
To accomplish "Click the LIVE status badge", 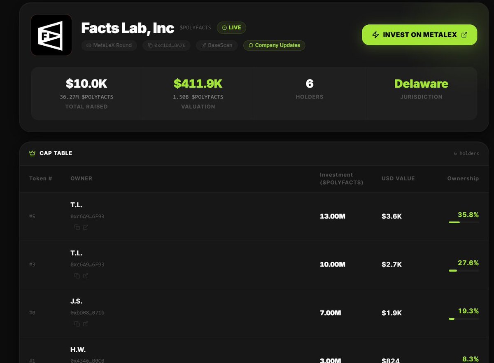I will [x=231, y=28].
